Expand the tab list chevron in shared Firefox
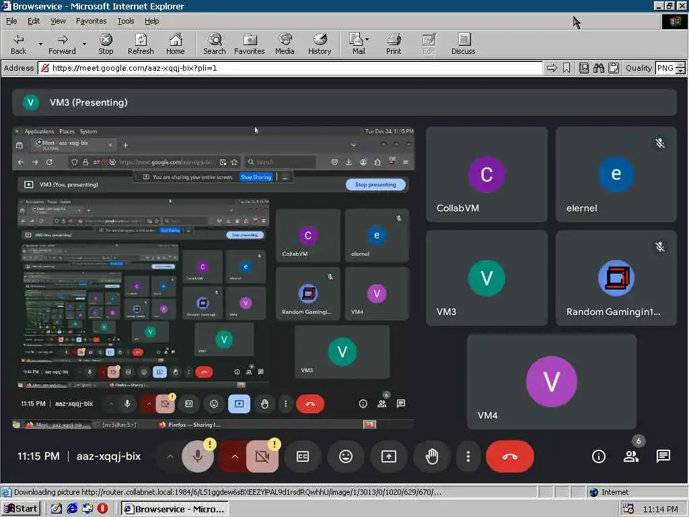 (x=353, y=145)
